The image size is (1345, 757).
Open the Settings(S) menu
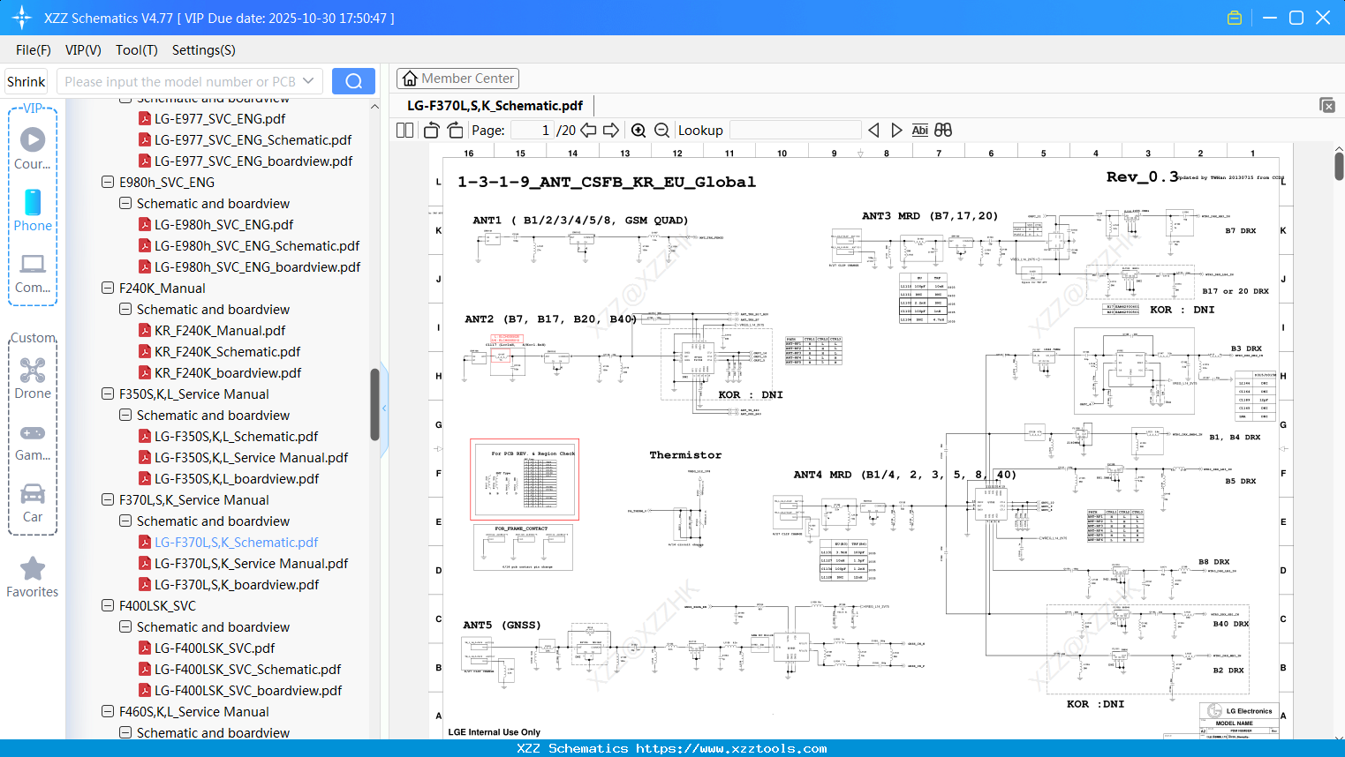pyautogui.click(x=203, y=50)
